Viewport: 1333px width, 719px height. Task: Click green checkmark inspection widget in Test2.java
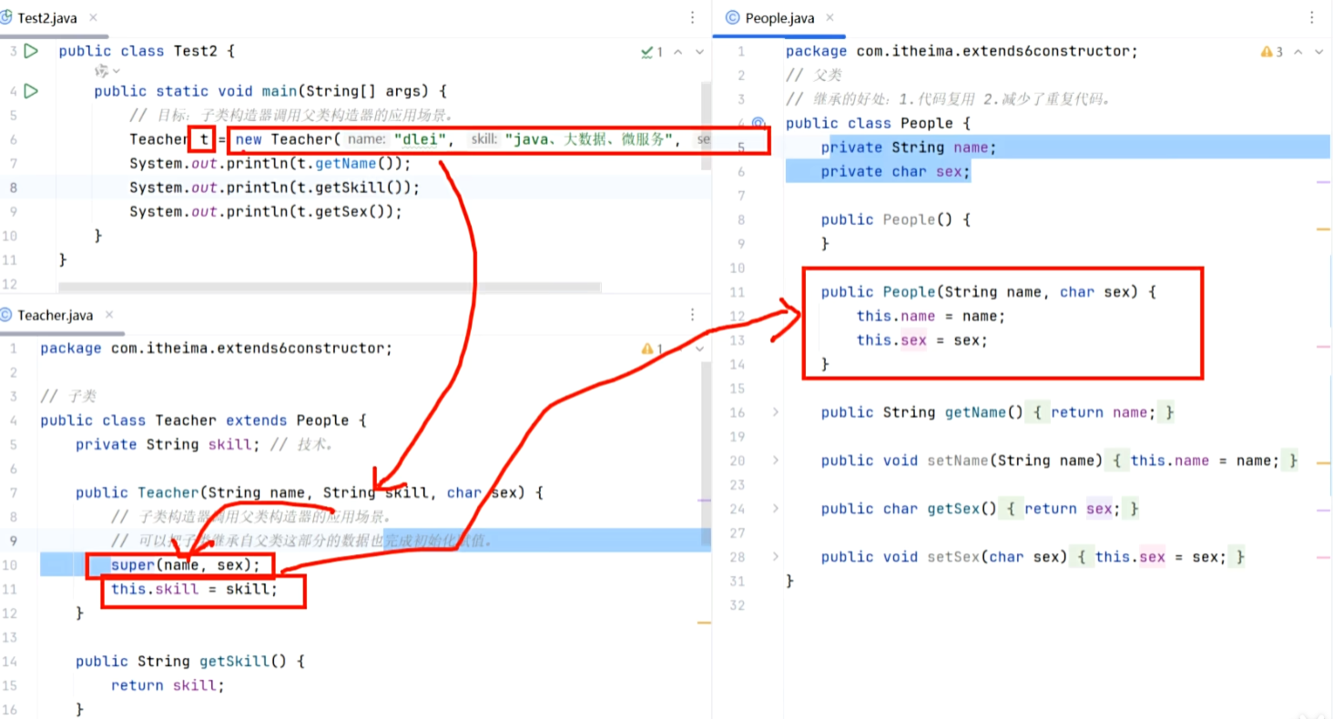tap(652, 52)
